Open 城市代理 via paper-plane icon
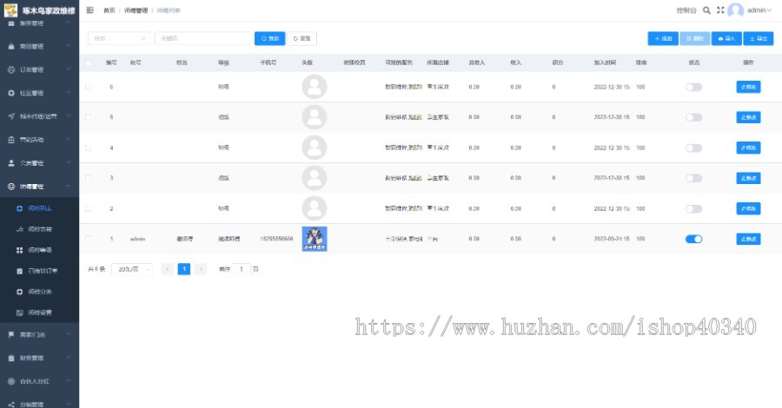 (11, 116)
